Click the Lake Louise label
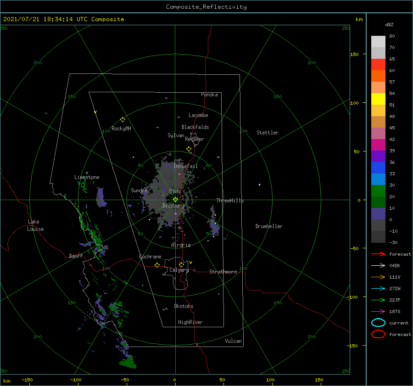Image resolution: width=413 pixels, height=386 pixels. point(35,225)
